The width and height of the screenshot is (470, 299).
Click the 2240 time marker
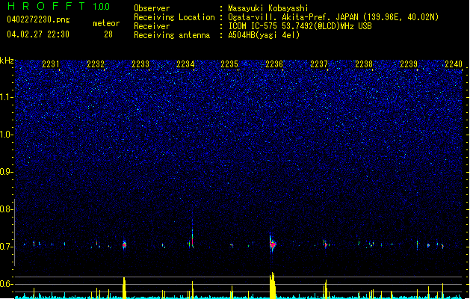(454, 64)
